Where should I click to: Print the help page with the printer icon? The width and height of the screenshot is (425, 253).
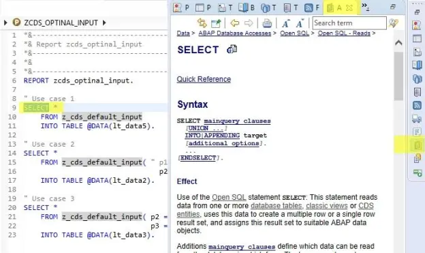tap(267, 23)
